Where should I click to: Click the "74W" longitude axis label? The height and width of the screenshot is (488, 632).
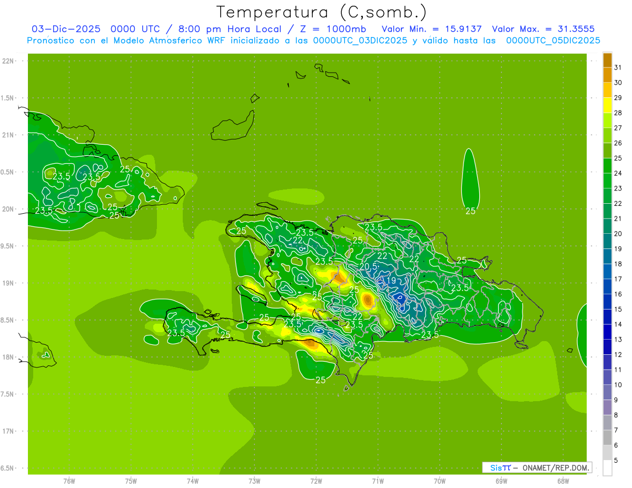193,481
